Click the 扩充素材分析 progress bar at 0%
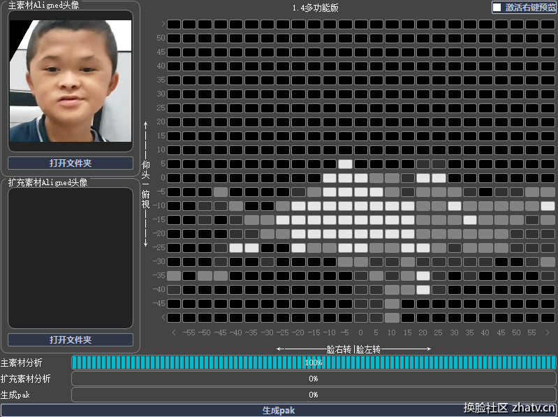This screenshot has width=558, height=417. 314,379
